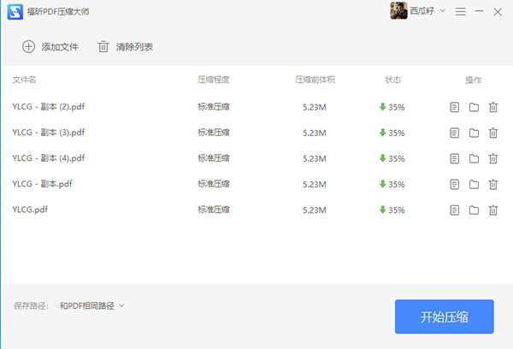Click the user avatar picture
513x349 pixels.
coord(398,11)
